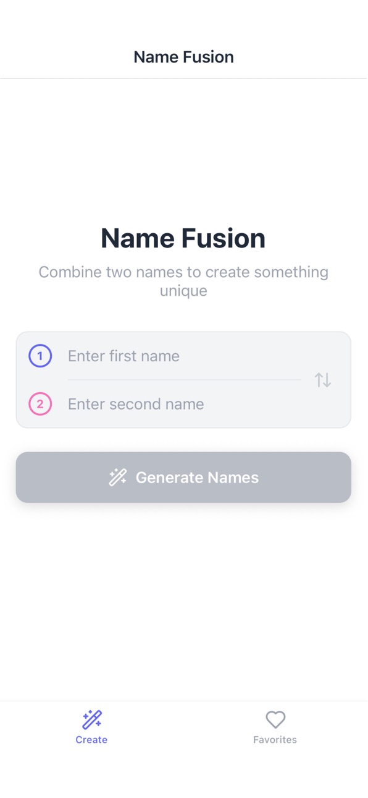The width and height of the screenshot is (368, 798).
Task: Tap the 'Generate Names' text label
Action: 197,478
